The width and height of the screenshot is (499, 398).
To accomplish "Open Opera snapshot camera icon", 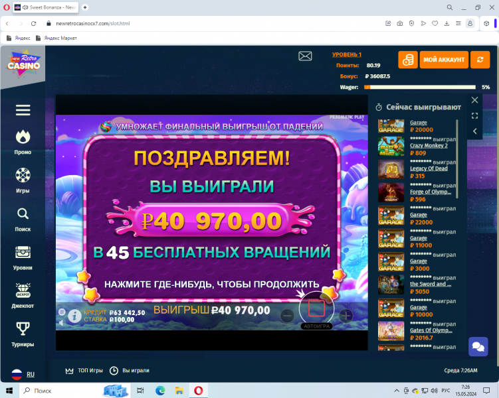I will [x=400, y=23].
